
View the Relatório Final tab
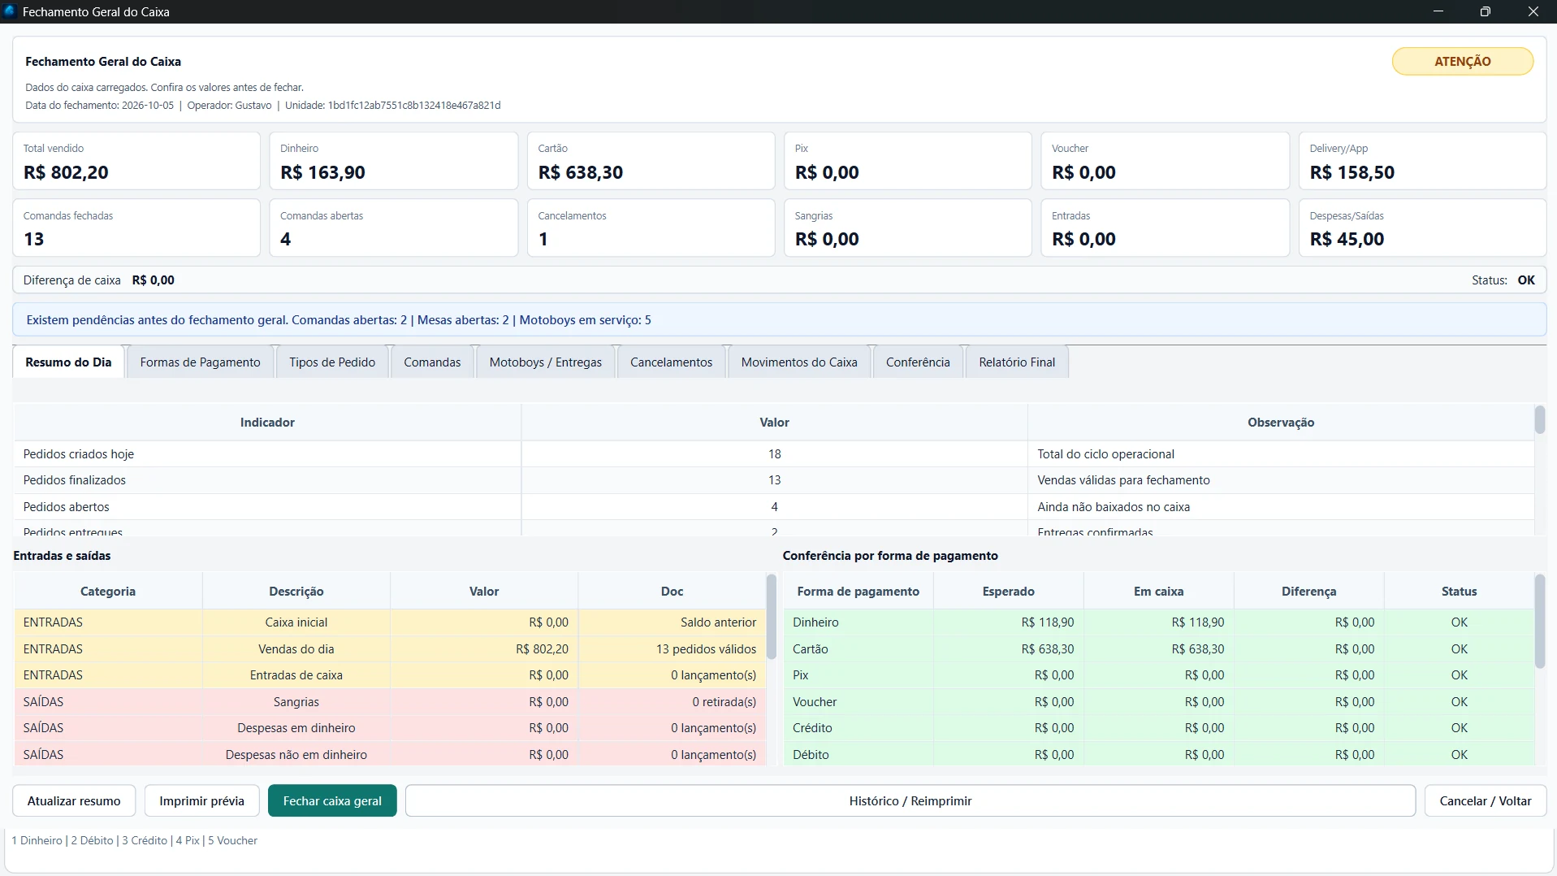[x=1017, y=362]
